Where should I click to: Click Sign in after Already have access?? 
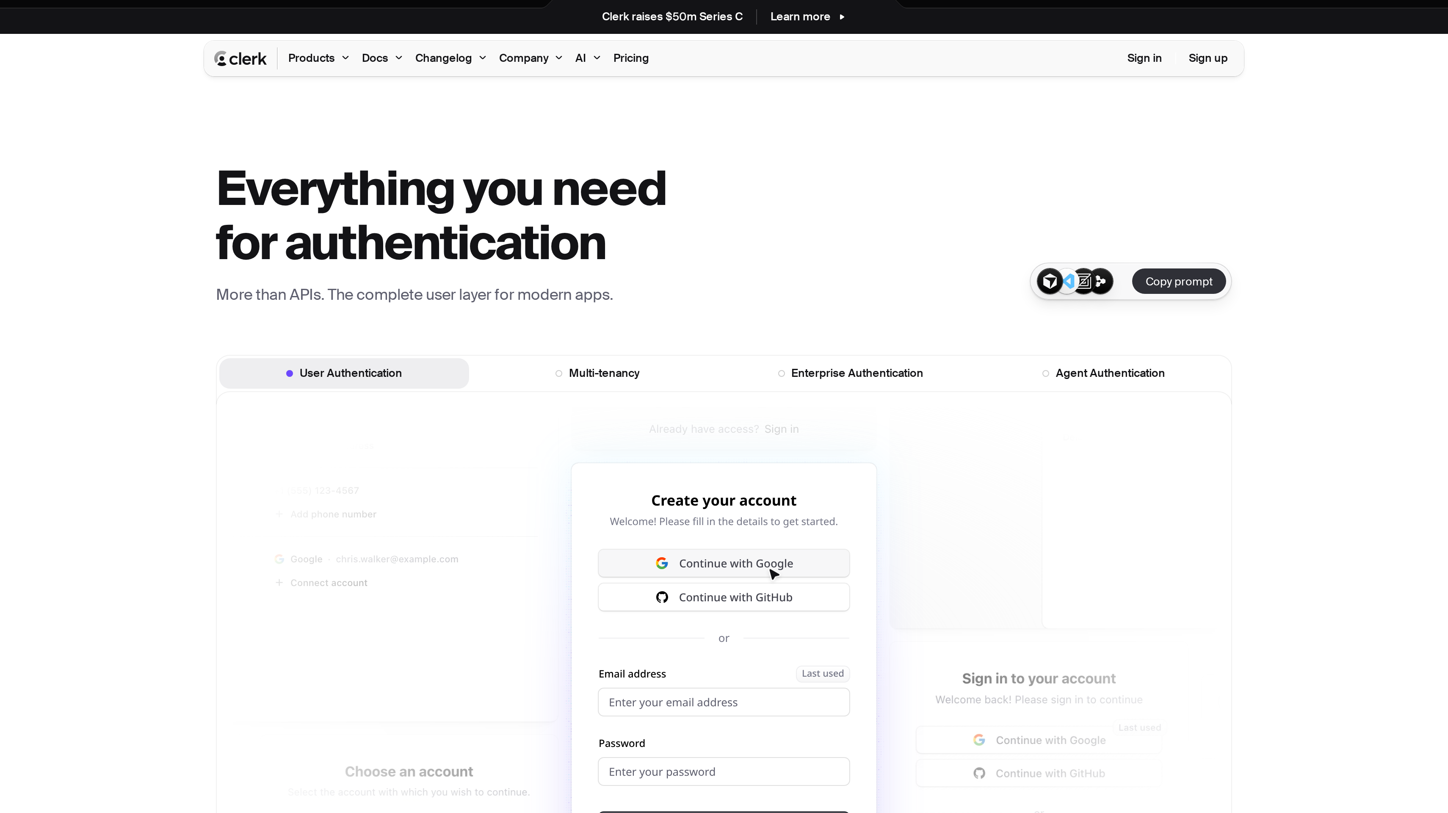coord(781,429)
